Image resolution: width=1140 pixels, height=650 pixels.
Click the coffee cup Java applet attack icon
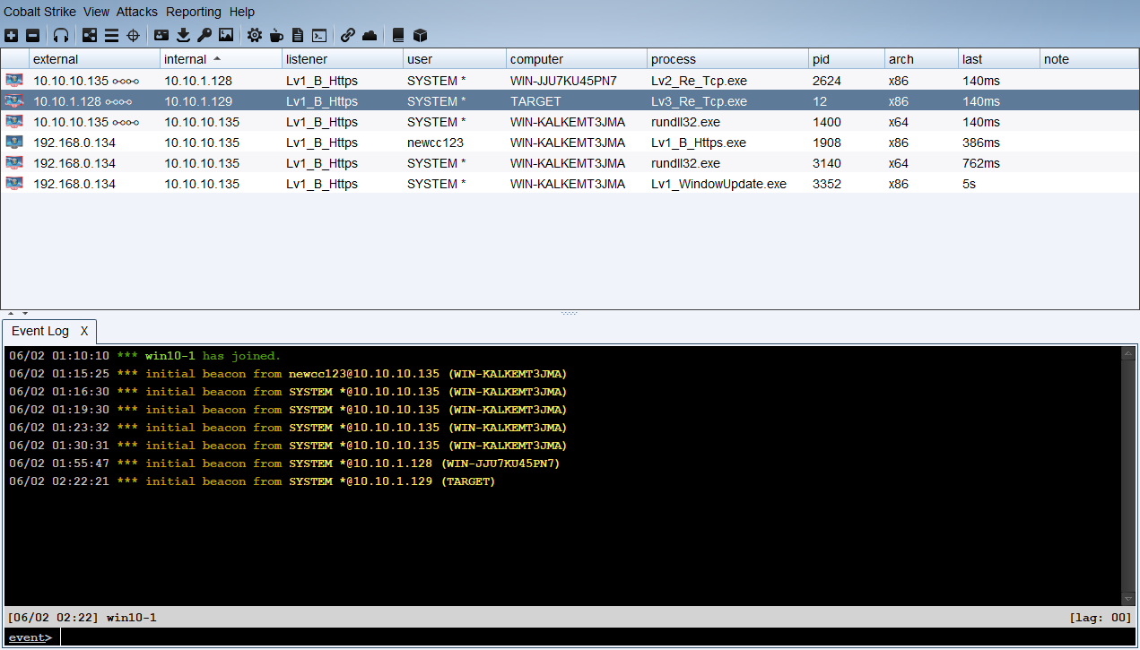(x=276, y=36)
